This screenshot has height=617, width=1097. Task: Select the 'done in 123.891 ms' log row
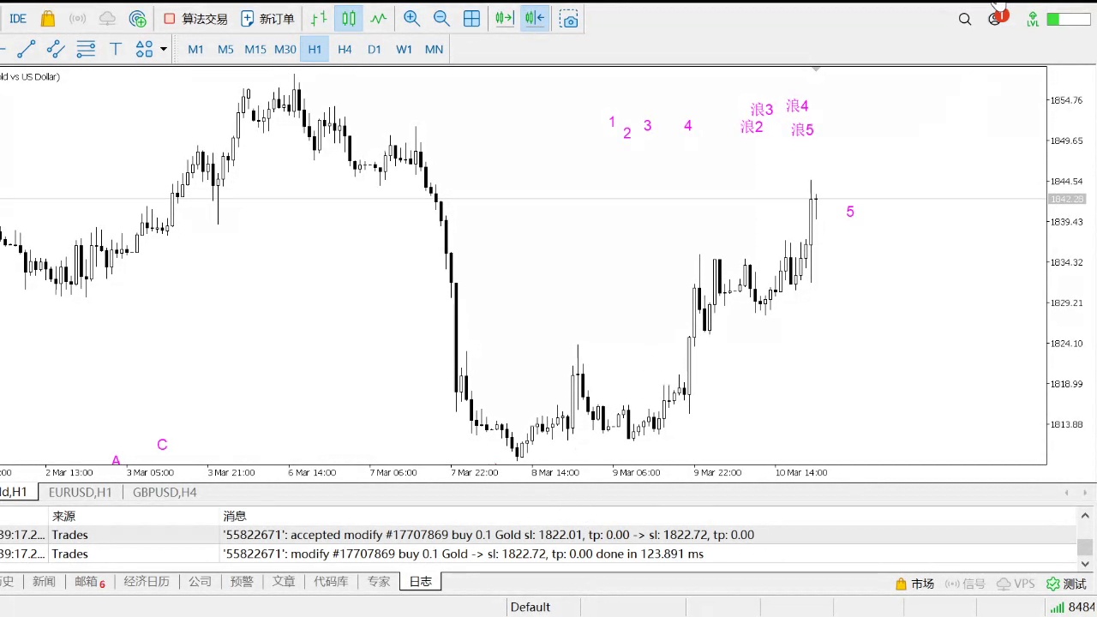pyautogui.click(x=537, y=554)
